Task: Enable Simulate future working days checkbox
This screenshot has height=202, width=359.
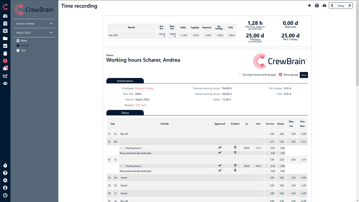Action: point(240,75)
